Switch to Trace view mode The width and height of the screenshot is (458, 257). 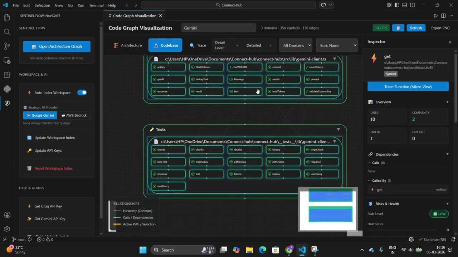coord(198,45)
